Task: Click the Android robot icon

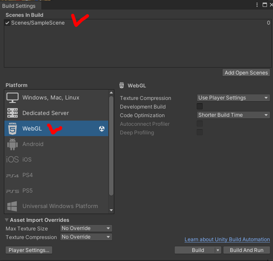Action: [13, 144]
